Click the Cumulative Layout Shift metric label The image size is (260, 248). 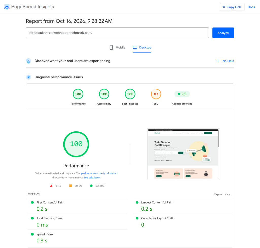[157, 218]
